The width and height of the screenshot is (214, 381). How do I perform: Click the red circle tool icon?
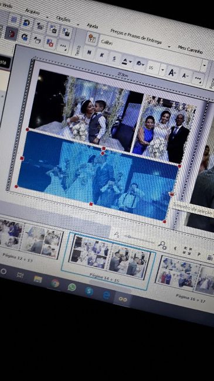[11, 33]
